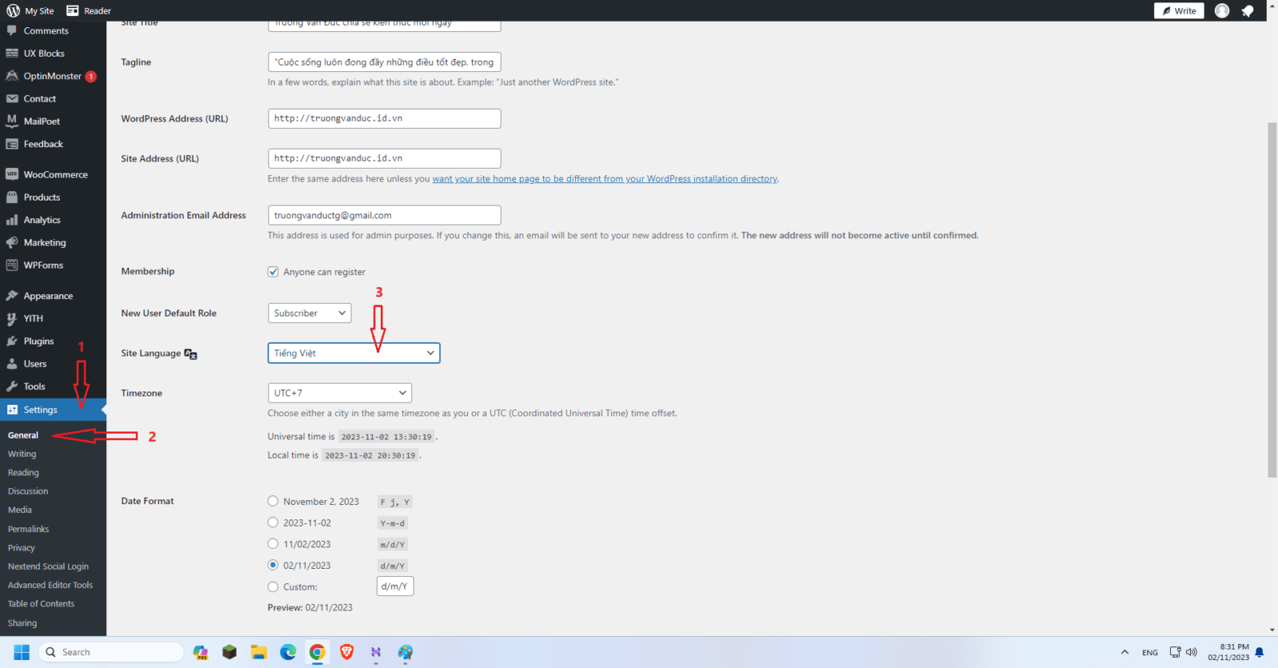Image resolution: width=1278 pixels, height=668 pixels.
Task: Click the Marketing megaphone icon
Action: pyautogui.click(x=12, y=243)
